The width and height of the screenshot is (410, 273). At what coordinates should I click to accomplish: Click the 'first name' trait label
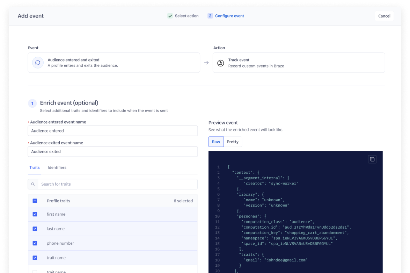[x=56, y=214]
